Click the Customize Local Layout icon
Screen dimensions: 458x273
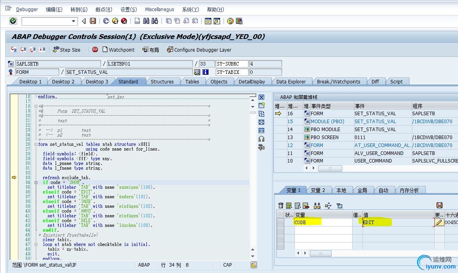(239, 21)
